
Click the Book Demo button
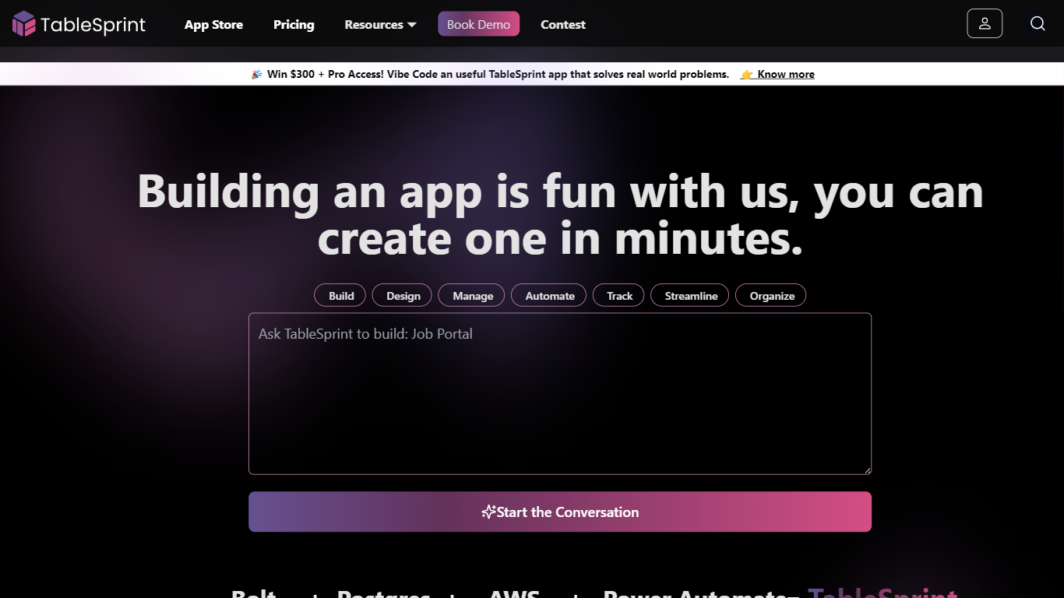[478, 24]
